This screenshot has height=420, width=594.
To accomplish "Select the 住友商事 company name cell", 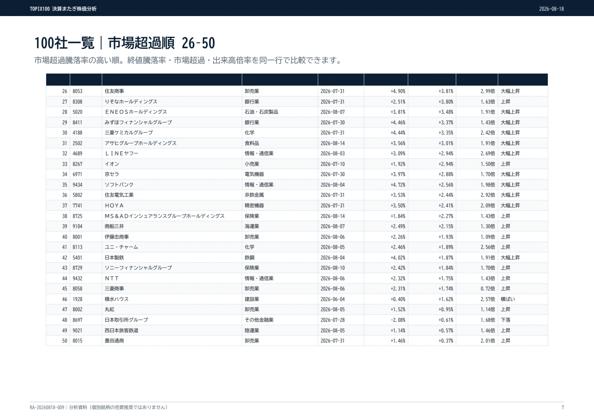I will coord(114,91).
